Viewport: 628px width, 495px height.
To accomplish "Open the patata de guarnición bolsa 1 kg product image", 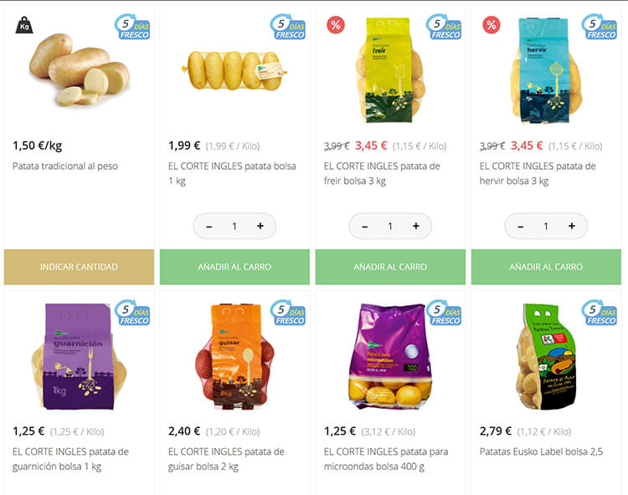I will click(79, 357).
